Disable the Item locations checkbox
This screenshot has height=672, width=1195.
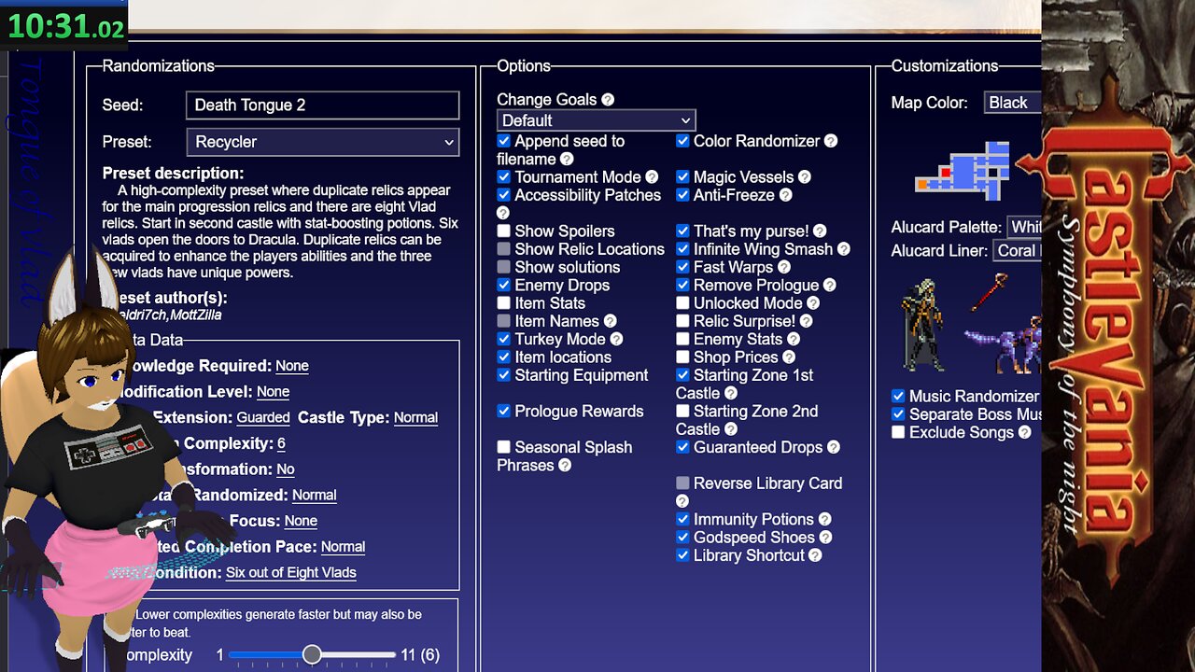tap(504, 357)
